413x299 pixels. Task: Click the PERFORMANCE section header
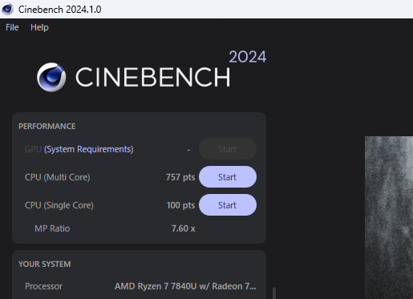pos(47,126)
